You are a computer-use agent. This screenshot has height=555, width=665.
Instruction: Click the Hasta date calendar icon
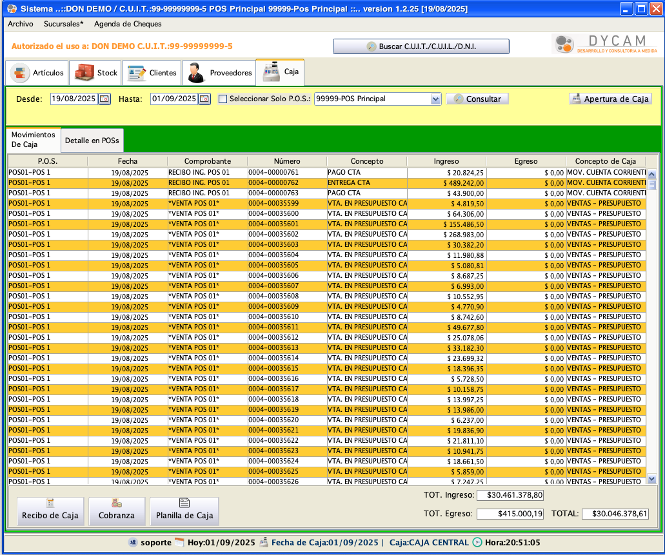click(x=204, y=99)
